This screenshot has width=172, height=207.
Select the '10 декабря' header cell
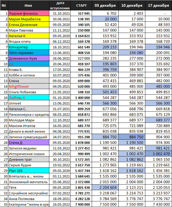[132, 5]
